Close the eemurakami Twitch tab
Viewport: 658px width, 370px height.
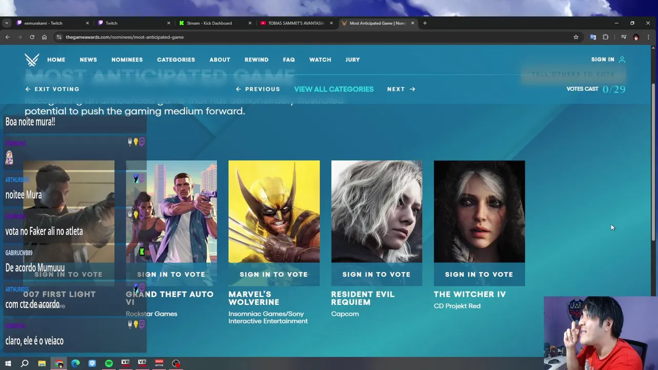coord(87,23)
